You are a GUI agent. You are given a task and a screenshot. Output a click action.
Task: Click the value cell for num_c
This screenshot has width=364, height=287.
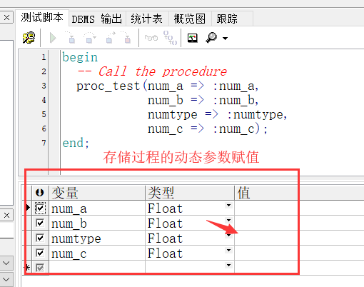[x=299, y=253]
